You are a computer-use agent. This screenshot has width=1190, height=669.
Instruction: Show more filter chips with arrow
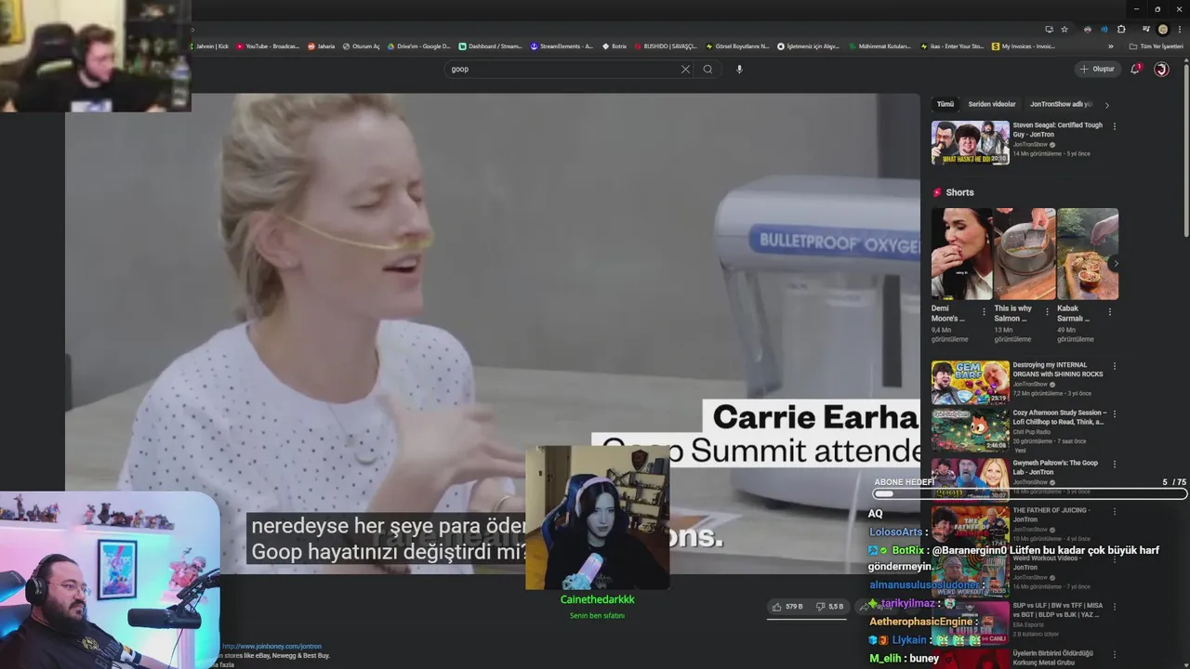coord(1106,105)
